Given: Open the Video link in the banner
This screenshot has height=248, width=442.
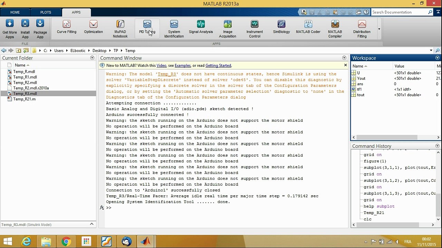Looking at the screenshot, I should 161,65.
